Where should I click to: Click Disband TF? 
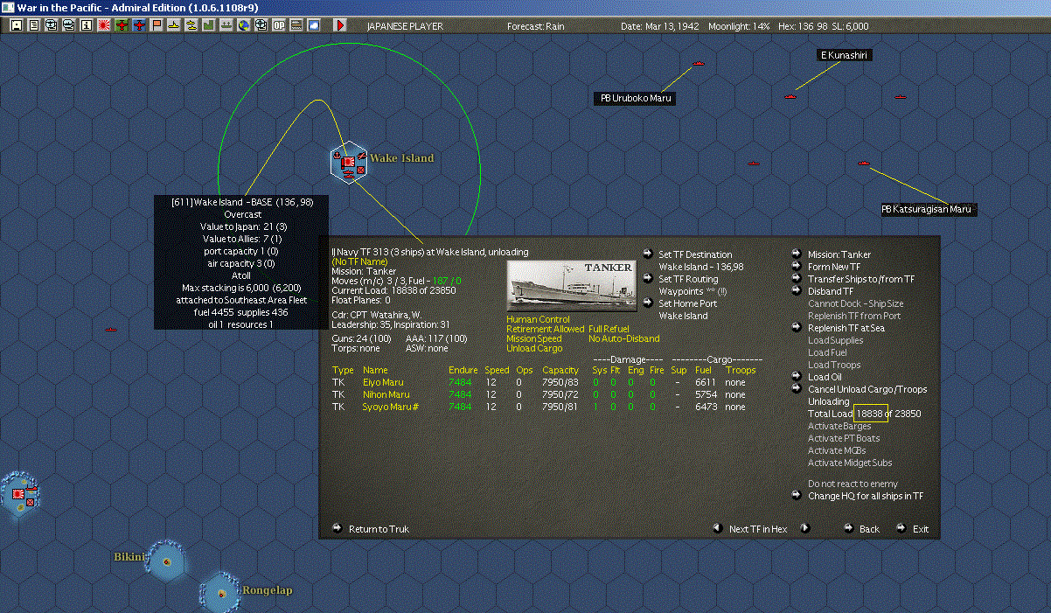click(x=831, y=291)
